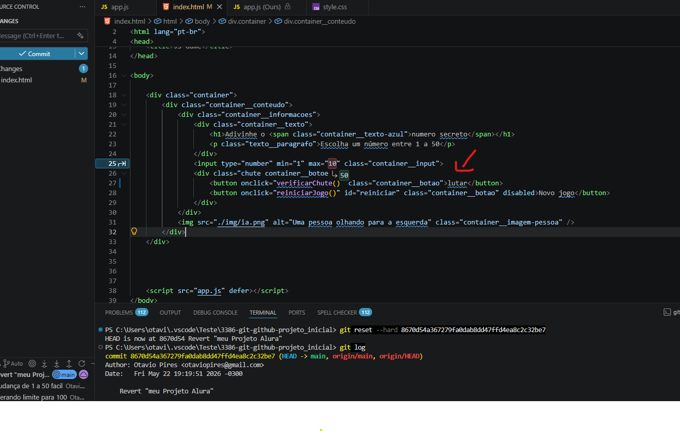Click the Auto branch view icon in graph toolbar

click(x=13, y=364)
